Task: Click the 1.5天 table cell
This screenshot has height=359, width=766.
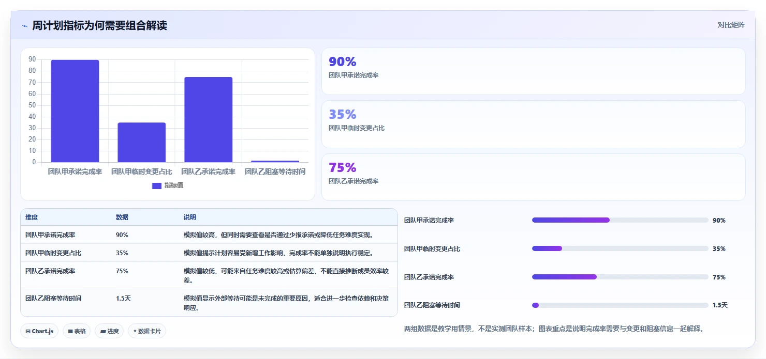Action: [x=124, y=299]
